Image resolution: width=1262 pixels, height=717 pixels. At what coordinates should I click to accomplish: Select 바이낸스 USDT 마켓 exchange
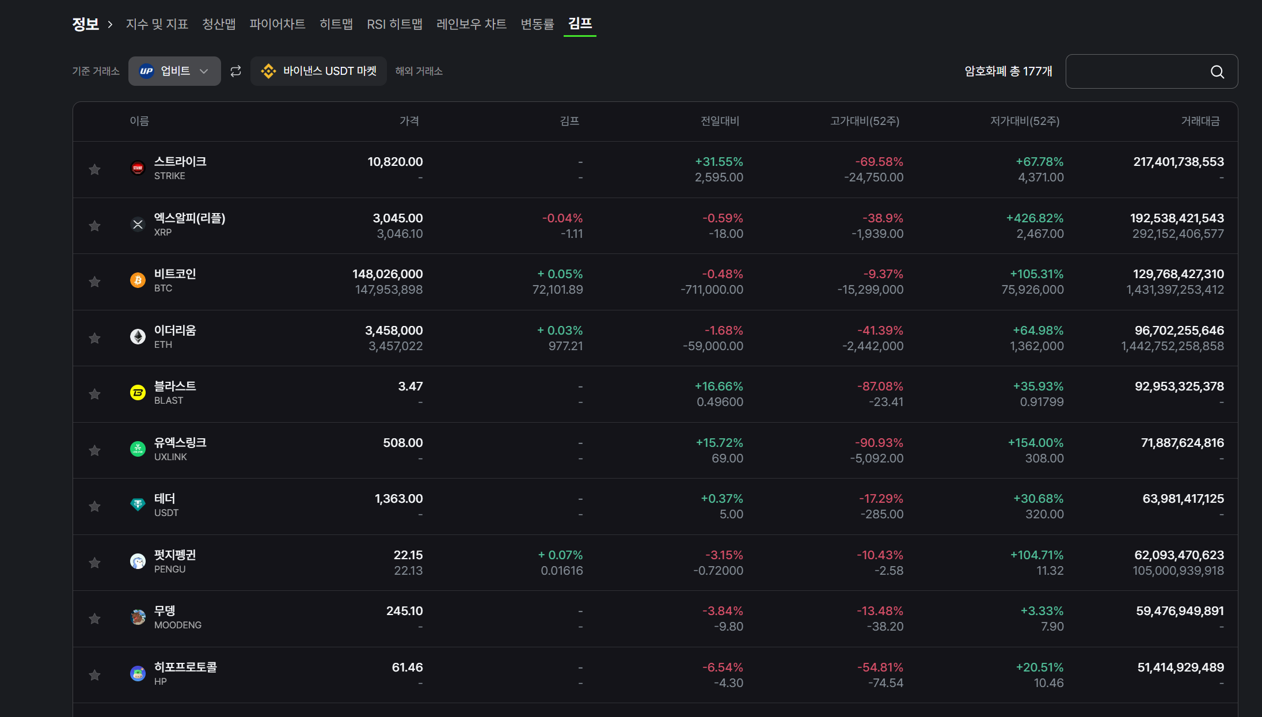point(318,71)
